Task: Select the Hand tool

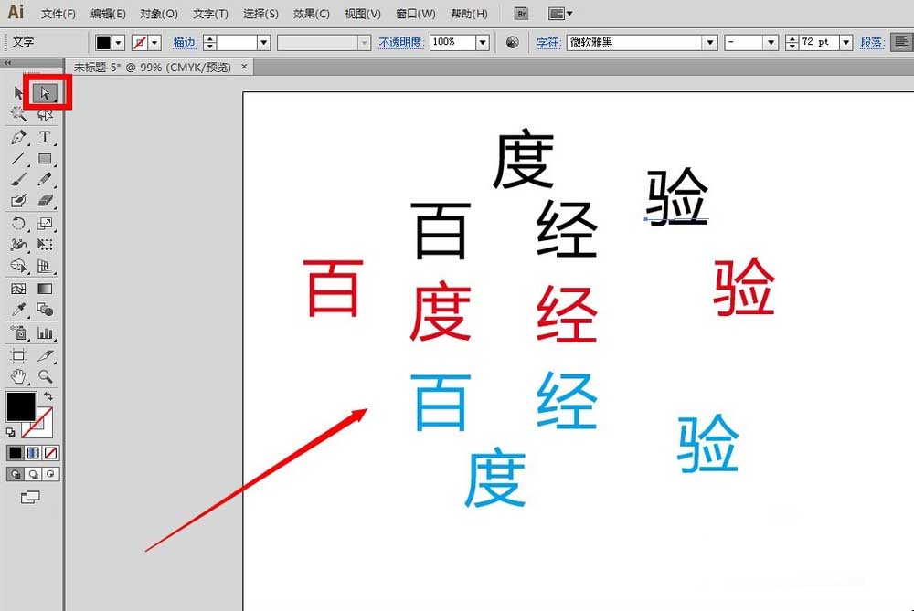Action: (x=18, y=377)
